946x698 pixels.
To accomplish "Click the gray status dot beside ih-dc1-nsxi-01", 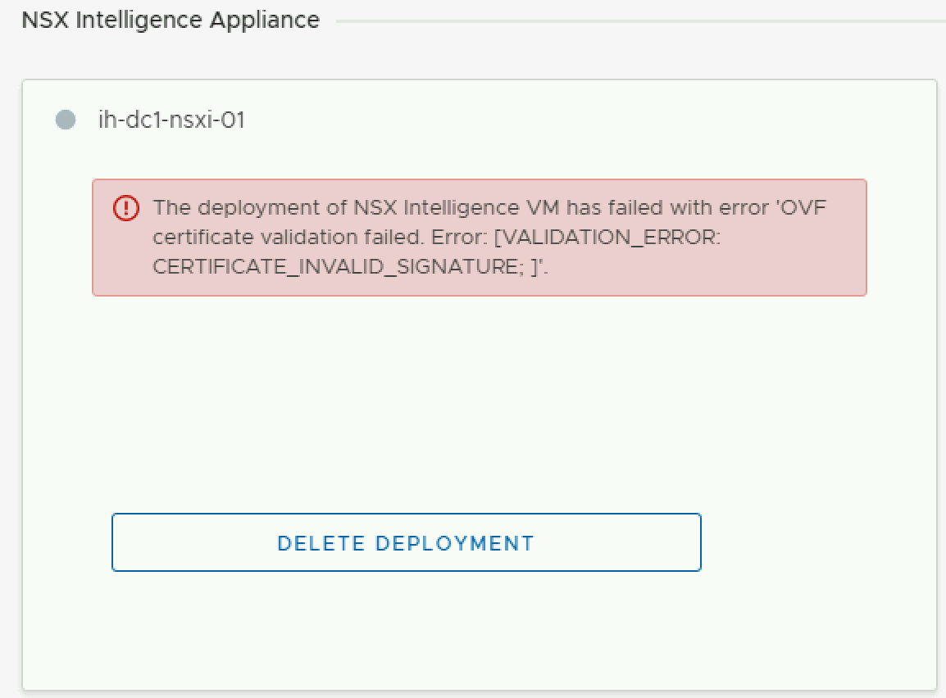I will click(x=66, y=120).
